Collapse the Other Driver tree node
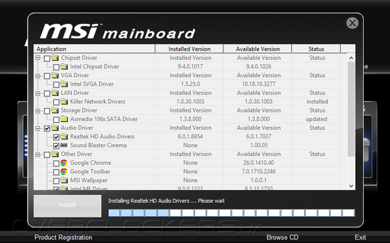The height and width of the screenshot is (243, 390). click(38, 155)
